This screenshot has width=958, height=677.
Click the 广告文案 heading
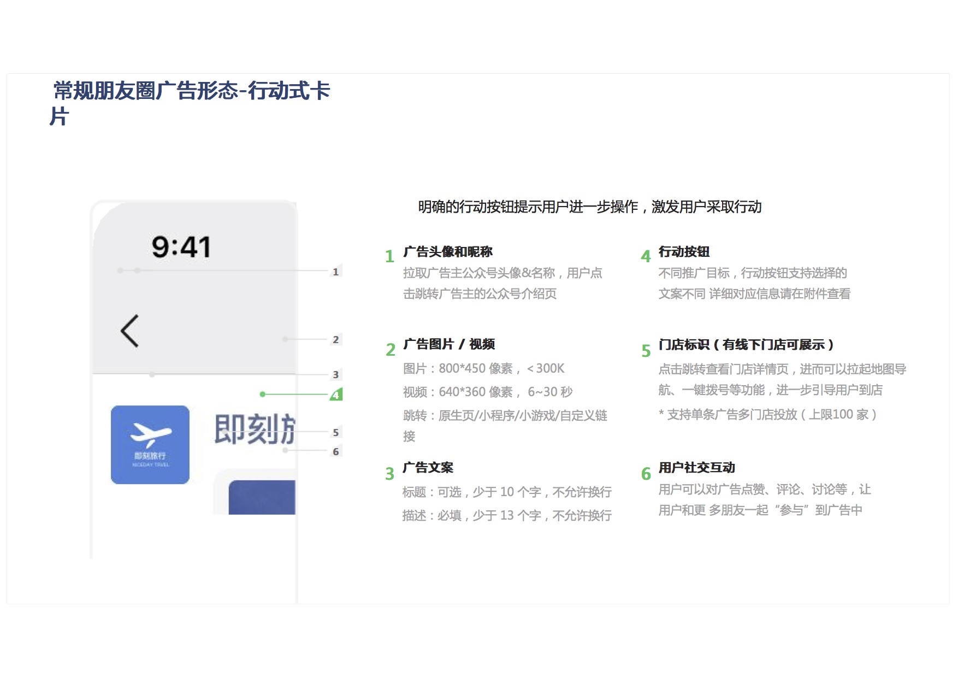[428, 468]
